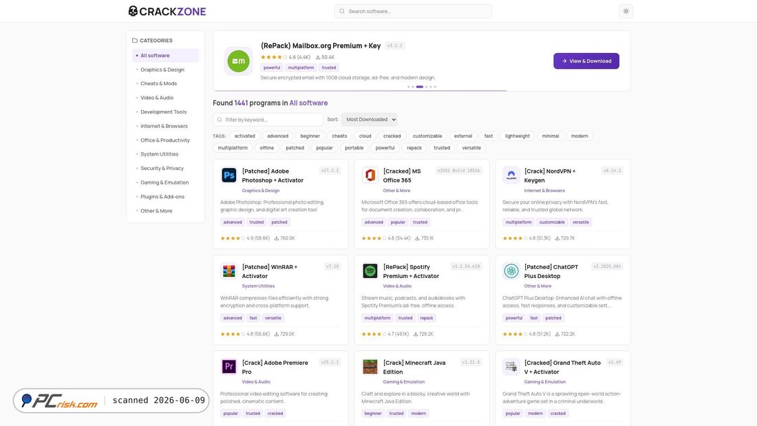Image resolution: width=757 pixels, height=426 pixels.
Task: Toggle the repack tag filter
Action: (x=414, y=148)
